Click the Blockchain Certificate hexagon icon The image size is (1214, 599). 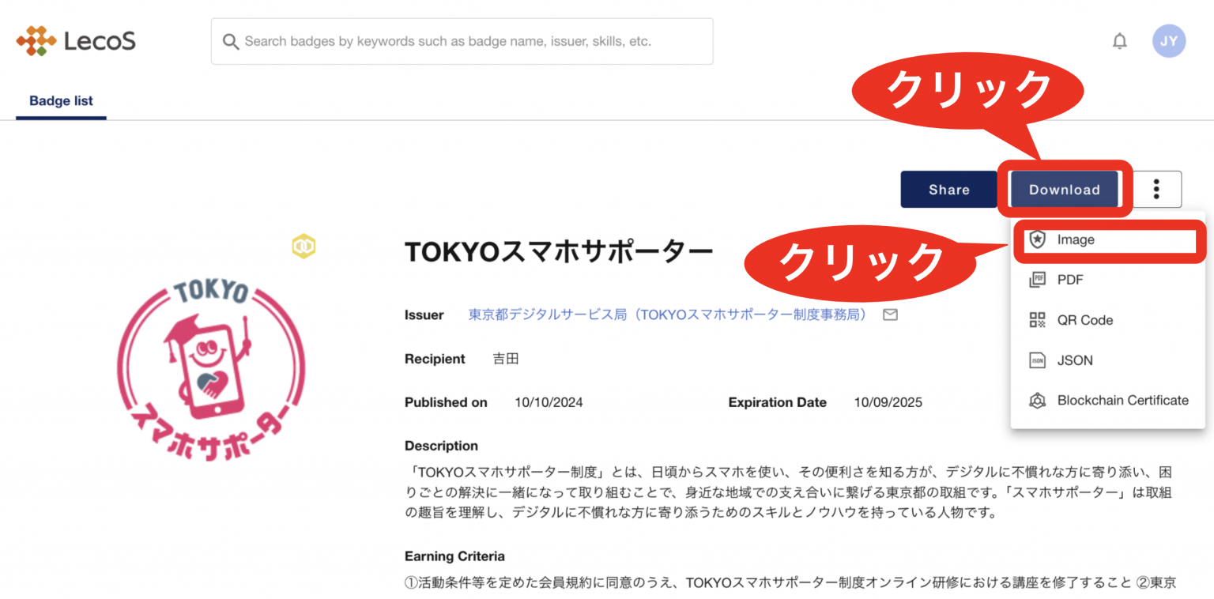(x=1036, y=401)
